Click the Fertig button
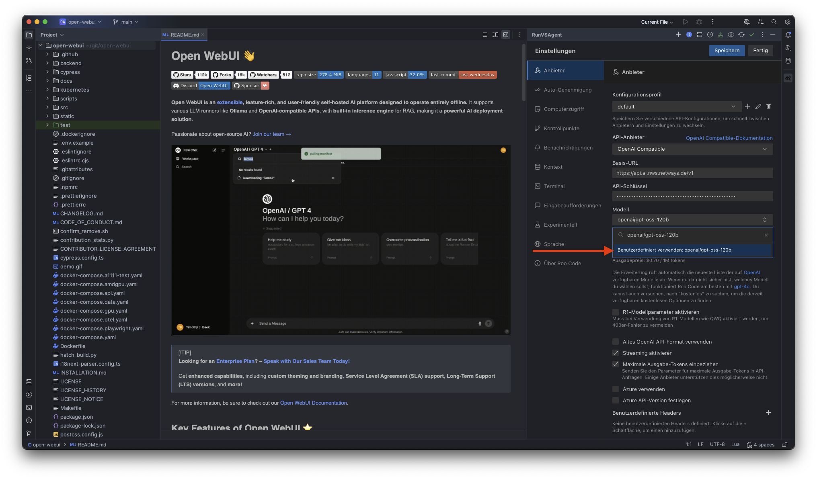This screenshot has width=817, height=479. coord(760,51)
